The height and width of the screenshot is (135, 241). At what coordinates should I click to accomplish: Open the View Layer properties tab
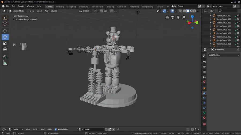tap(204, 72)
